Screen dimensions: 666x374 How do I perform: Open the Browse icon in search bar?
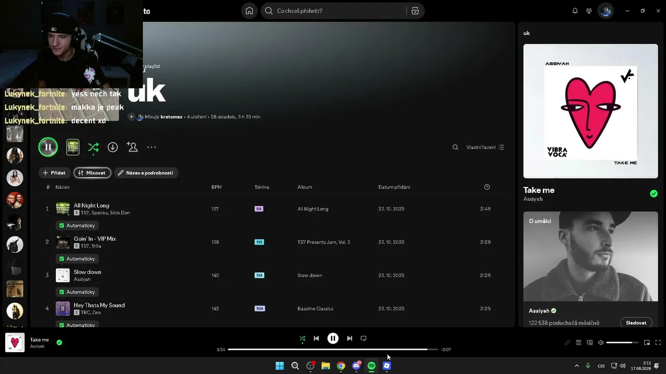click(x=415, y=11)
